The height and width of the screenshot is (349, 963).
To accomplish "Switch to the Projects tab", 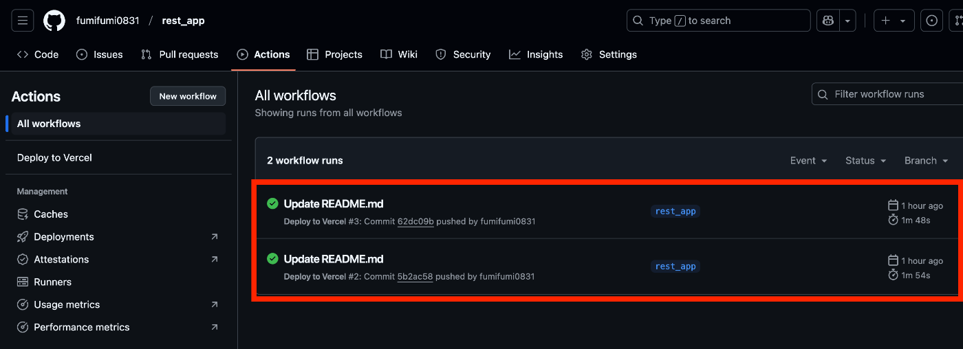I will coord(335,54).
